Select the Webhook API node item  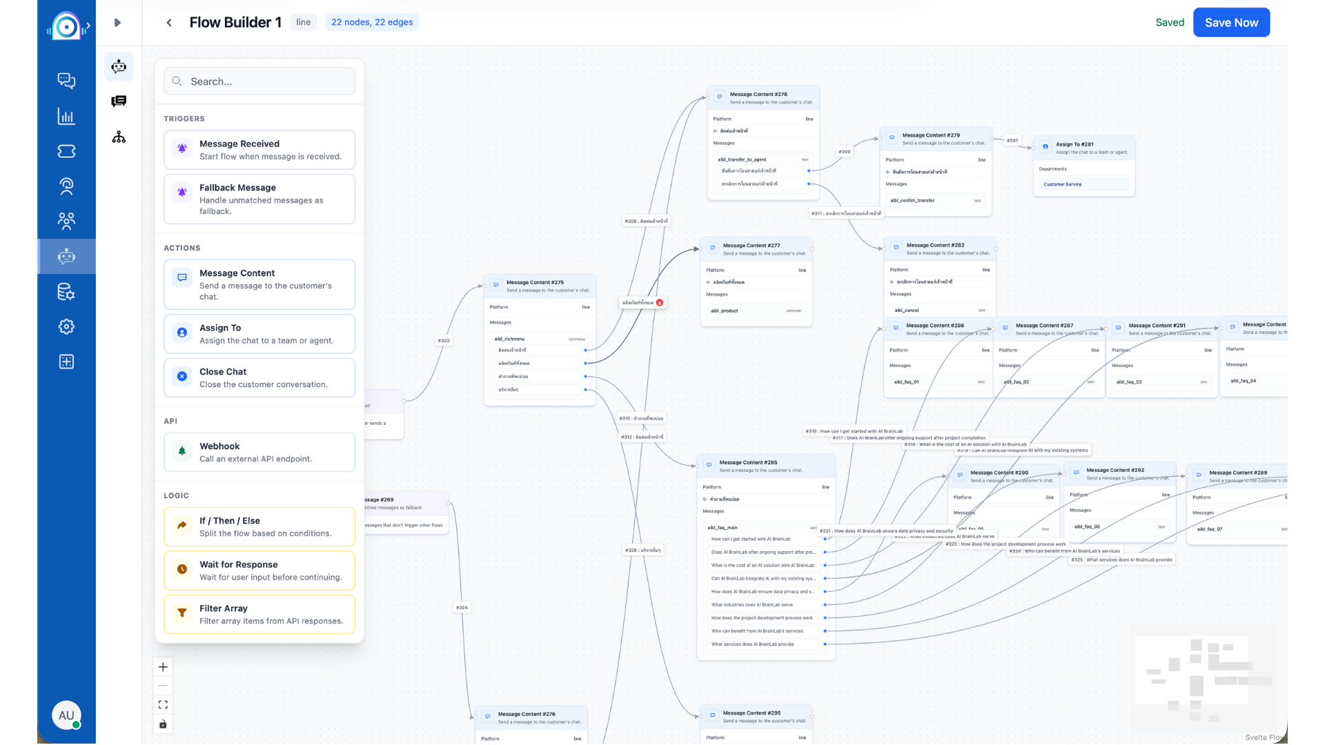259,452
